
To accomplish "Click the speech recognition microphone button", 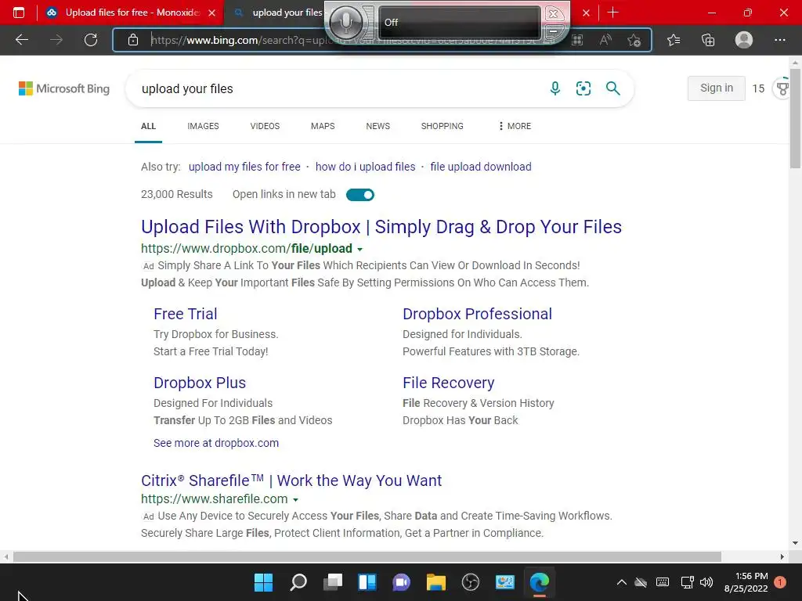I will click(x=346, y=22).
